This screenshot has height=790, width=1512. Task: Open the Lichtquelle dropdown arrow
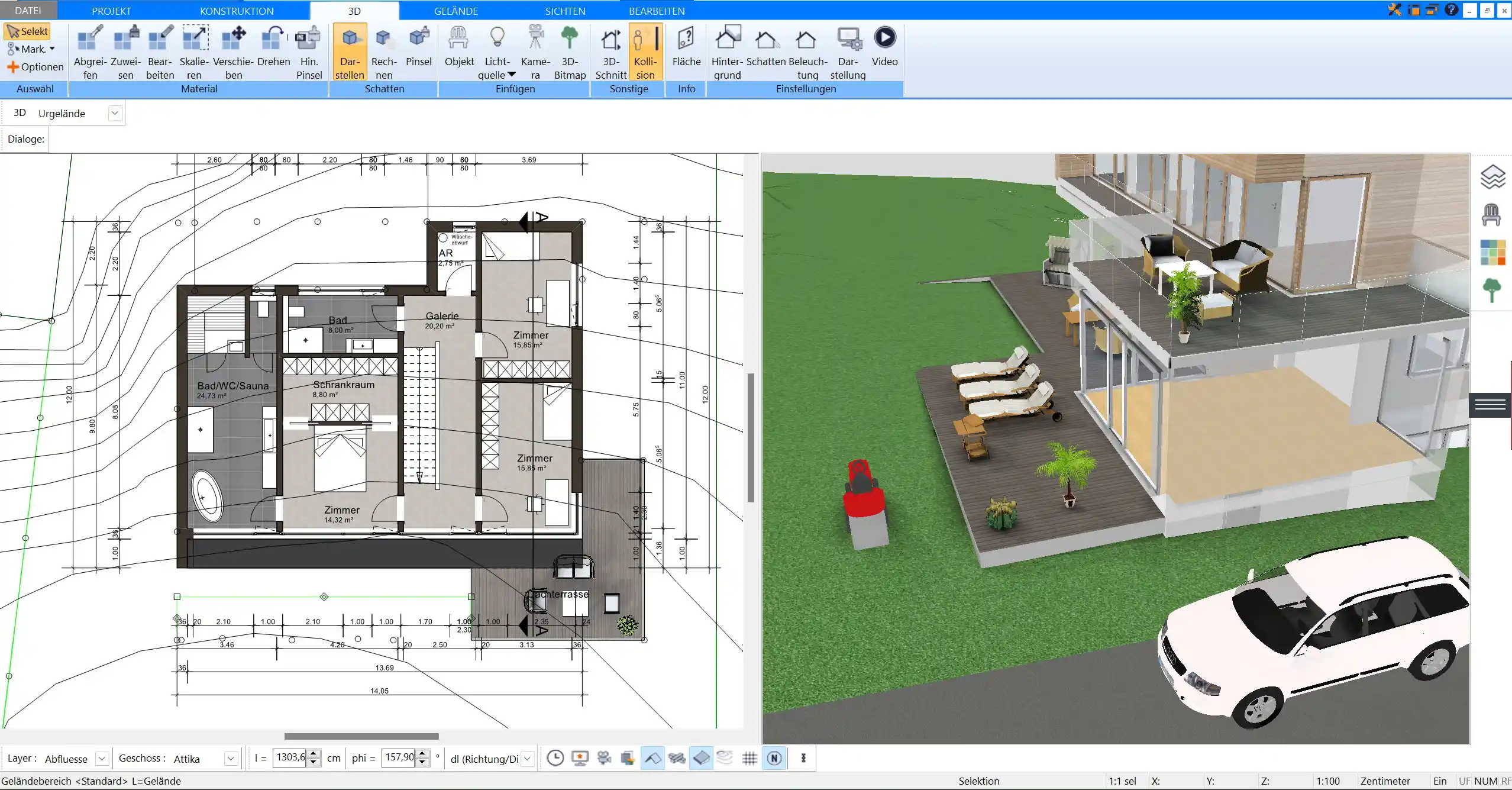512,75
